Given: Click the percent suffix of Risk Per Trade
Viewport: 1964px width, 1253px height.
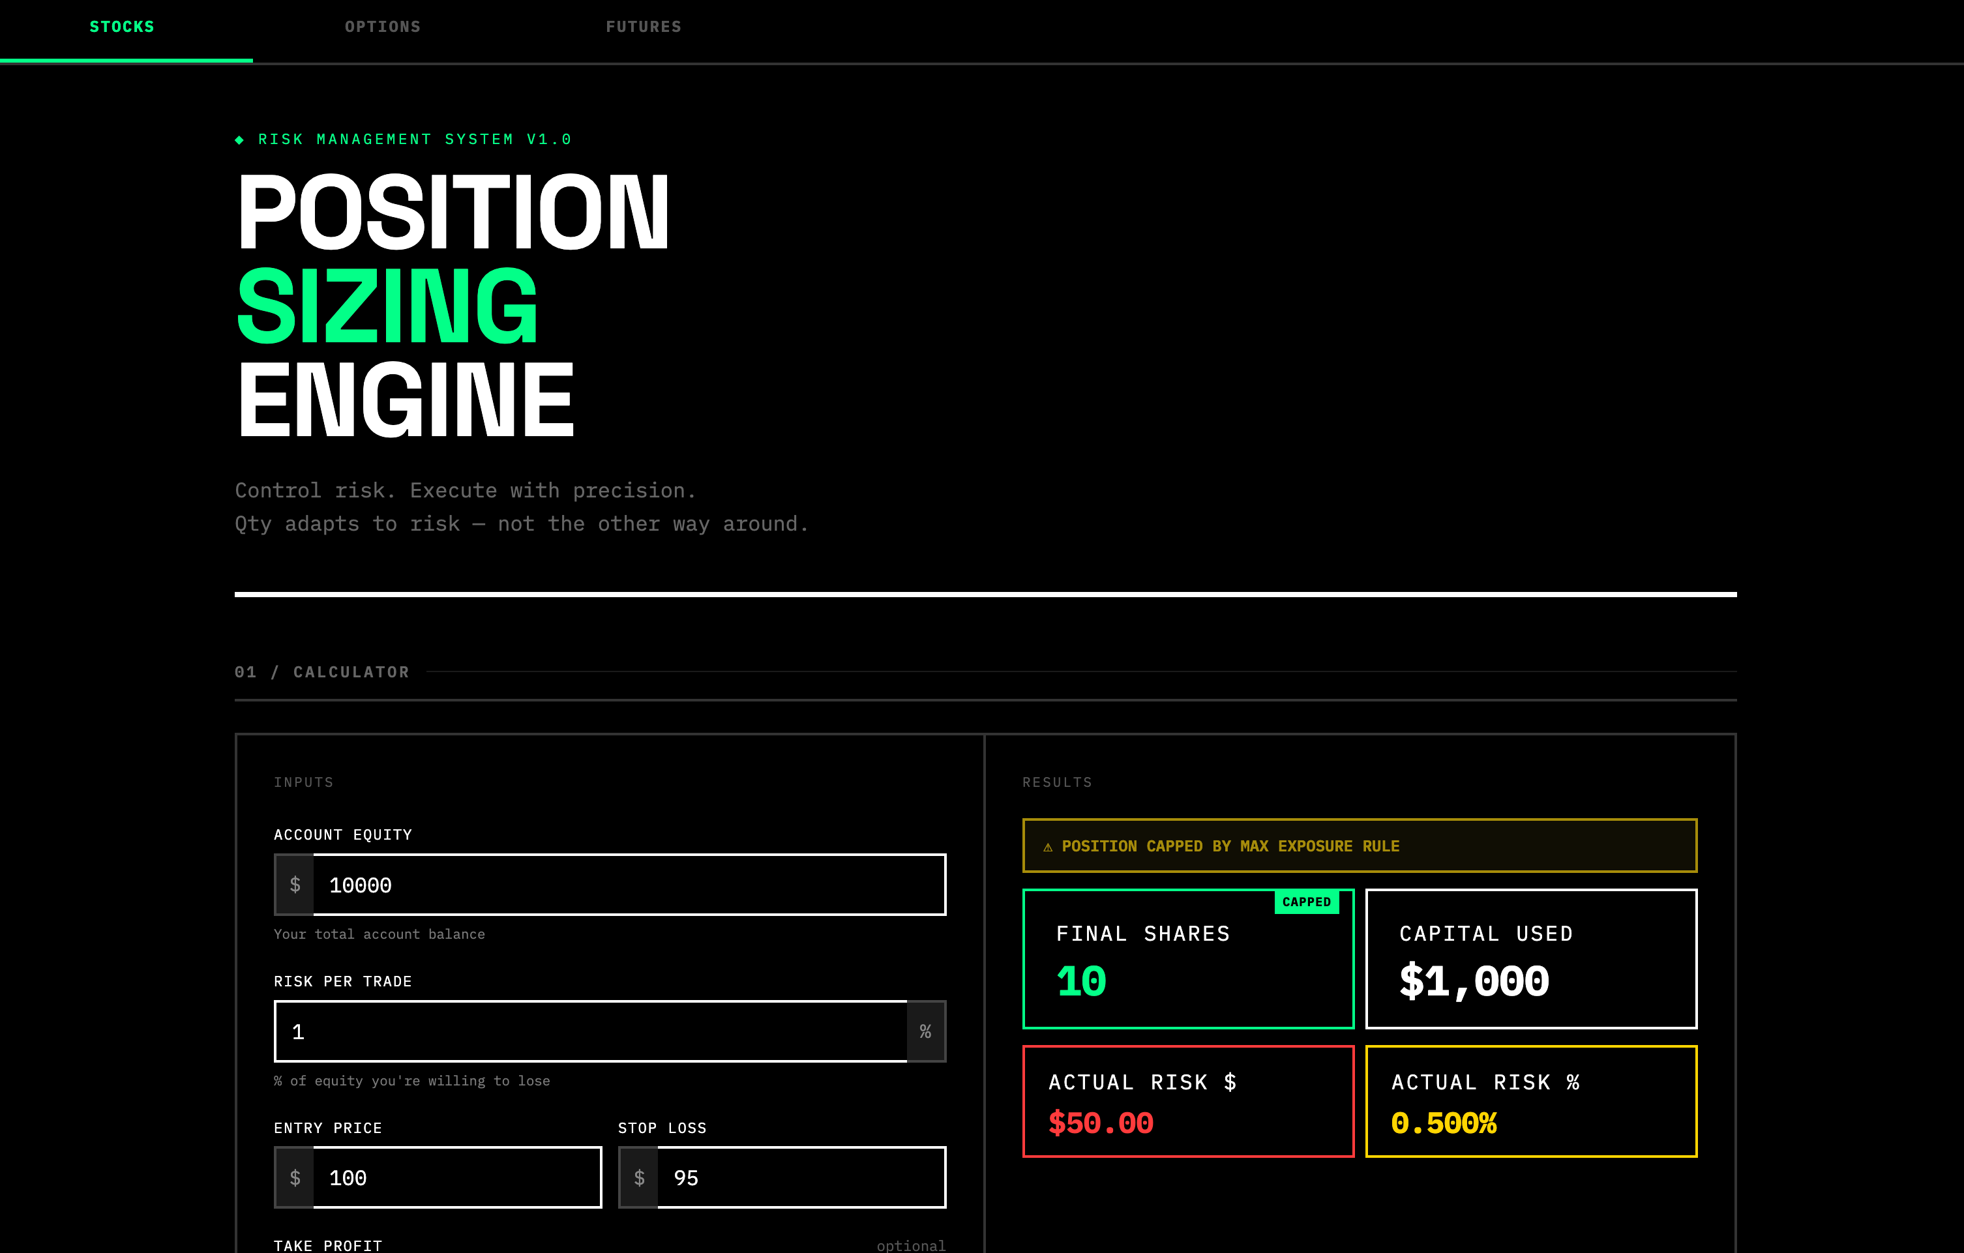Looking at the screenshot, I should [926, 1031].
